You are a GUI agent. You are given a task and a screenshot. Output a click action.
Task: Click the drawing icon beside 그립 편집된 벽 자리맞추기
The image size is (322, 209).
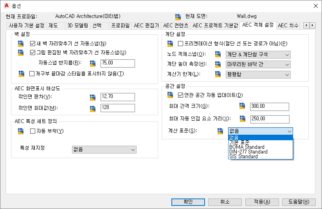point(21,52)
